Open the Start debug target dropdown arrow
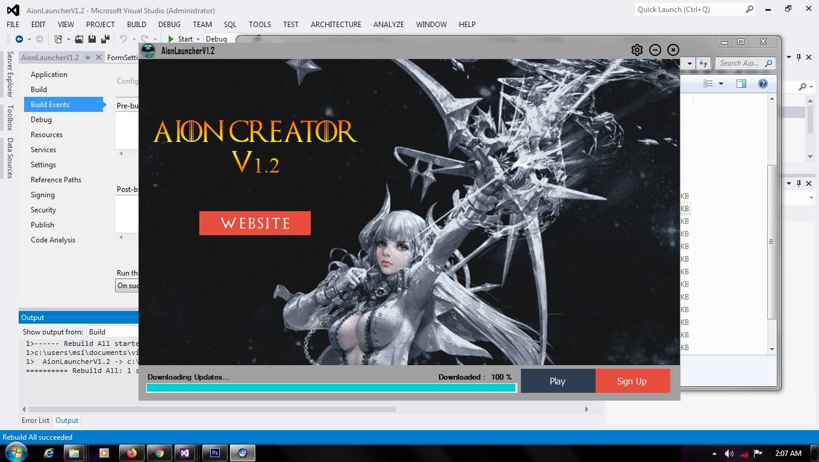Image resolution: width=819 pixels, height=462 pixels. click(x=198, y=39)
